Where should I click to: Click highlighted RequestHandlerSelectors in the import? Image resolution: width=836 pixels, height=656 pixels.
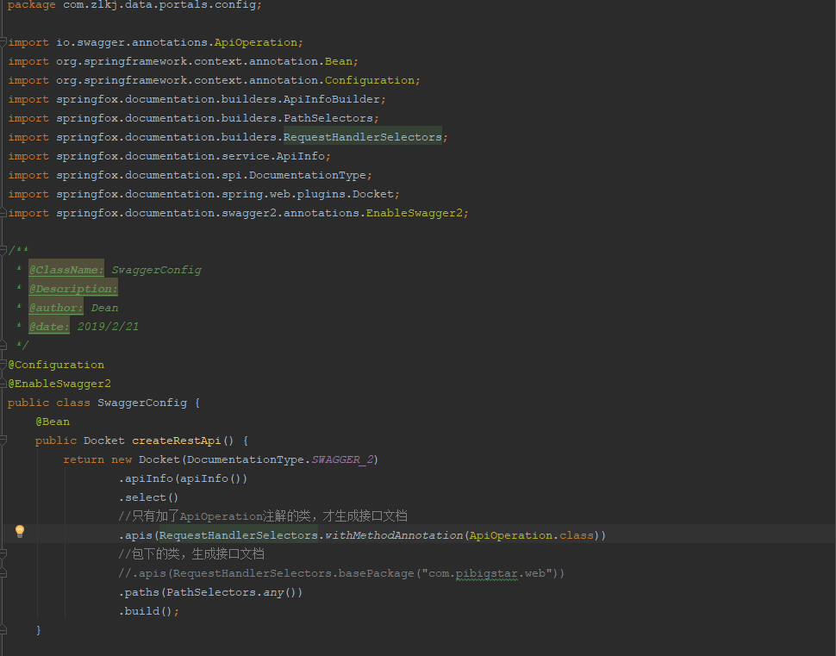[363, 137]
